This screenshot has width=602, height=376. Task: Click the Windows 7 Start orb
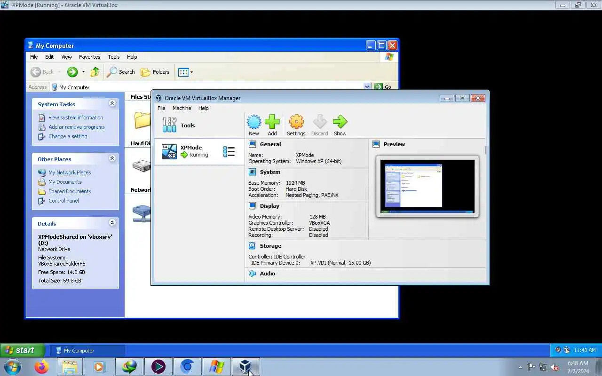(x=12, y=367)
